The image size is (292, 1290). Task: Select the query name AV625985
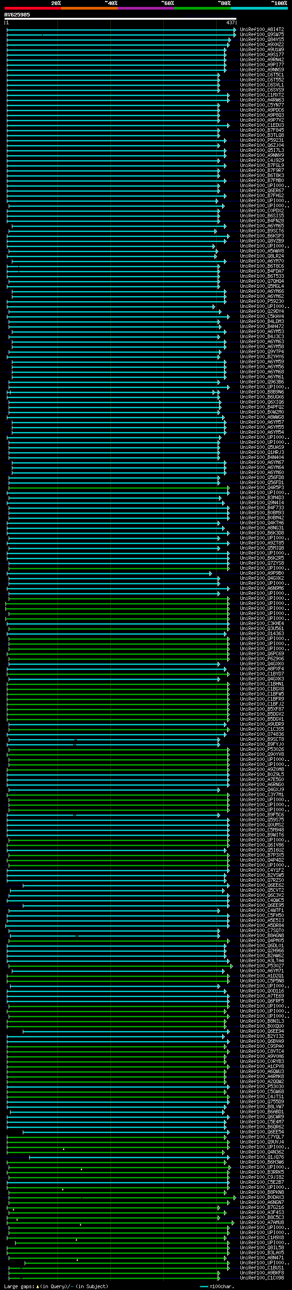(x=17, y=15)
